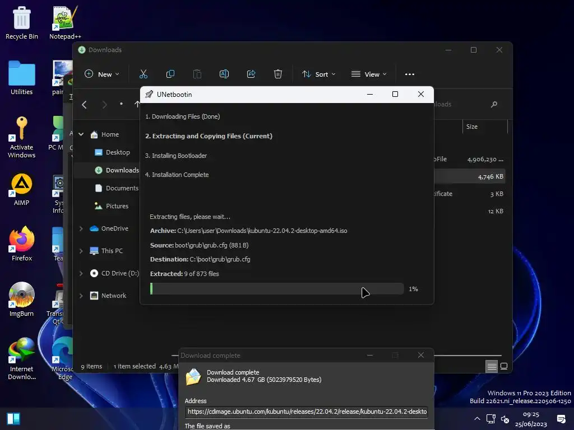
Task: Open the notification center icon
Action: pyautogui.click(x=561, y=419)
